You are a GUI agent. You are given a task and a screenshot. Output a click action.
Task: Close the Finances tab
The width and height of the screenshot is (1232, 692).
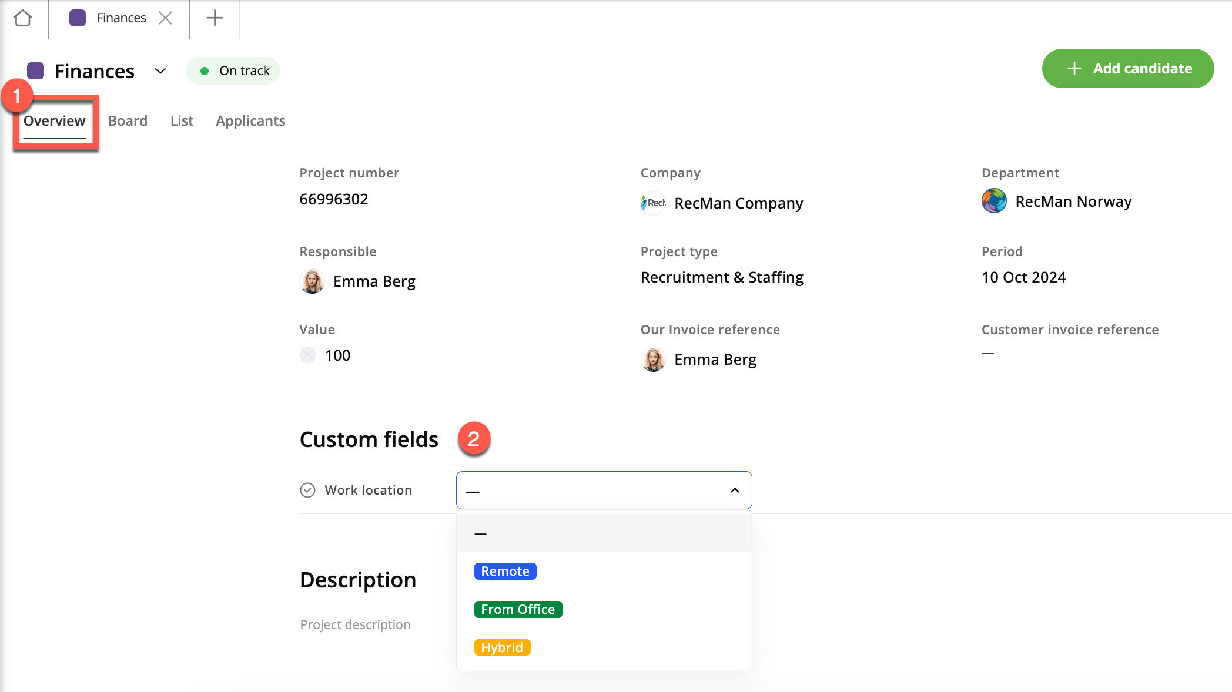165,18
